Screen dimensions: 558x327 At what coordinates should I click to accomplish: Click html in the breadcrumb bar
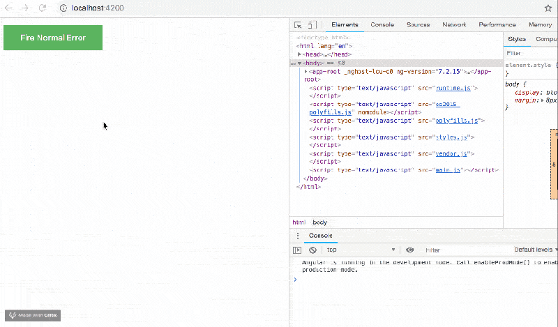point(299,222)
